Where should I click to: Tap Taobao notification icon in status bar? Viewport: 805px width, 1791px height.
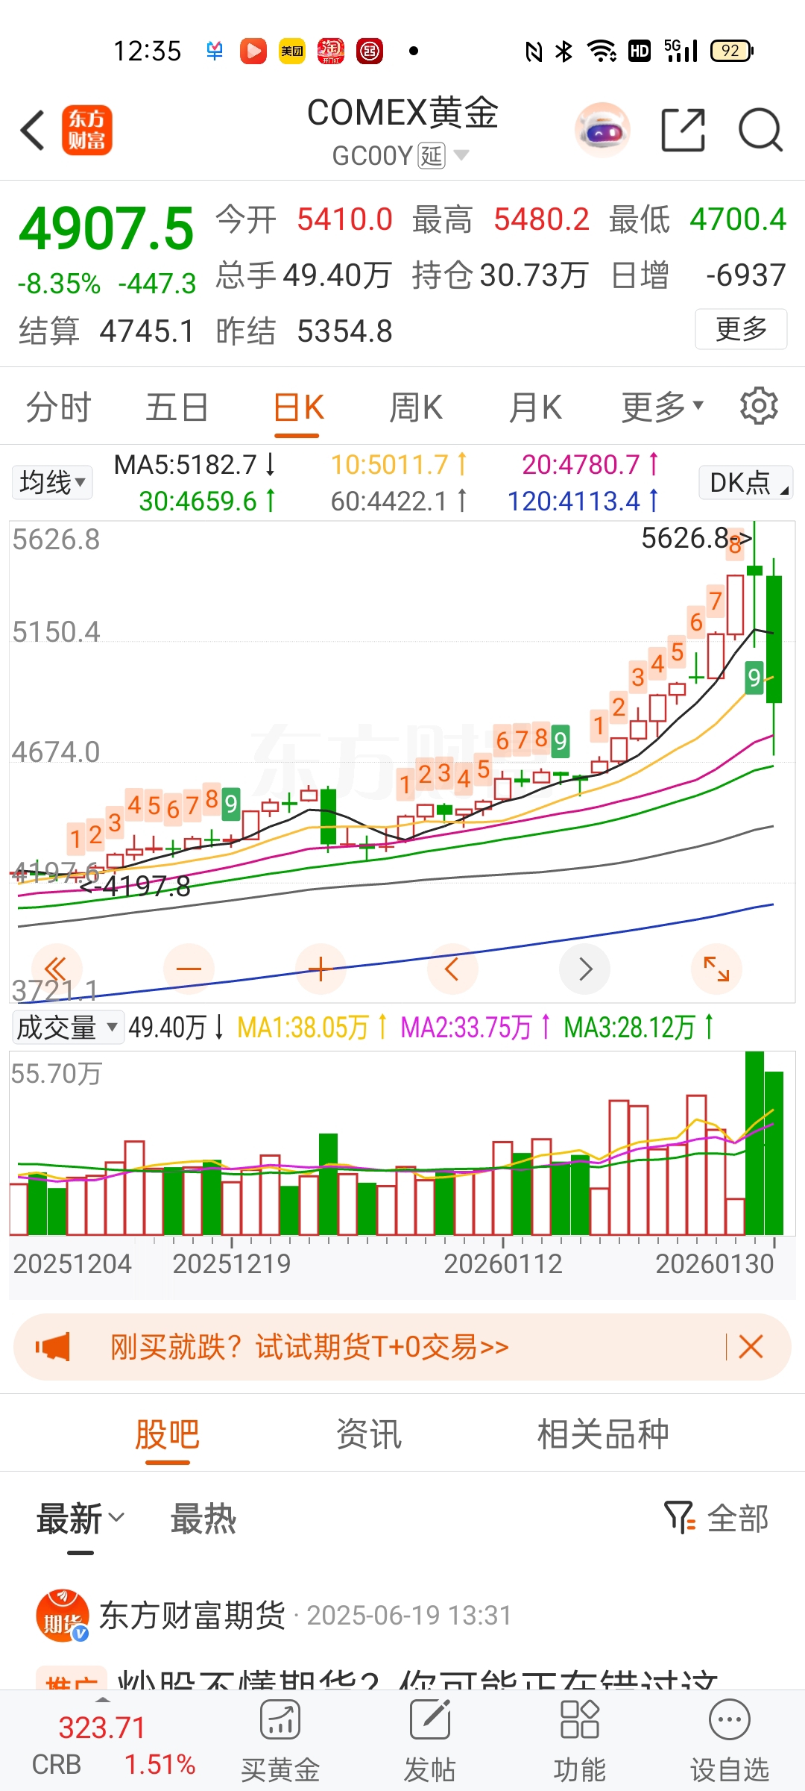click(x=331, y=51)
